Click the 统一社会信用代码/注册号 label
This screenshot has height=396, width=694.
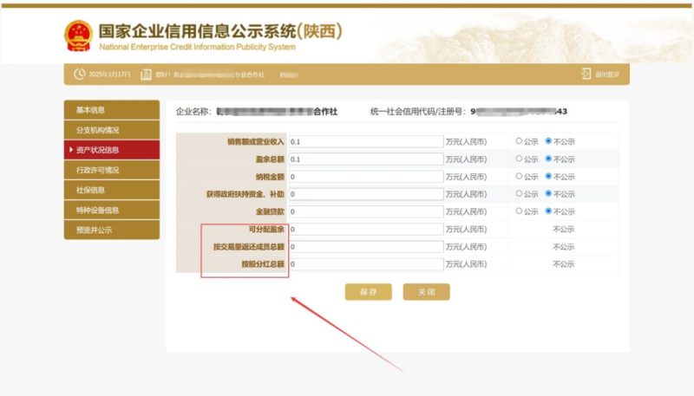[x=418, y=112]
